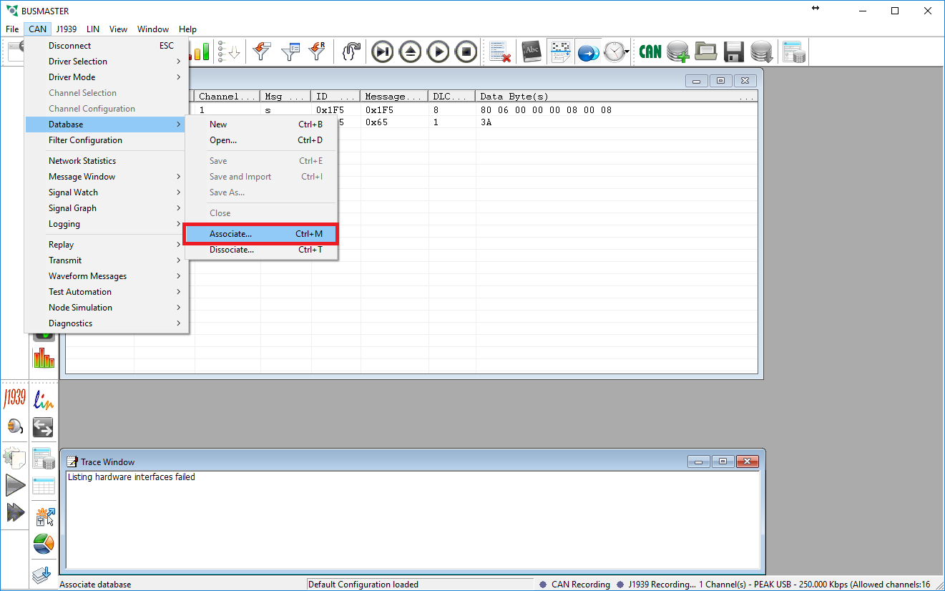This screenshot has width=945, height=591.
Task: Click the database with down-arrow icon
Action: click(761, 52)
